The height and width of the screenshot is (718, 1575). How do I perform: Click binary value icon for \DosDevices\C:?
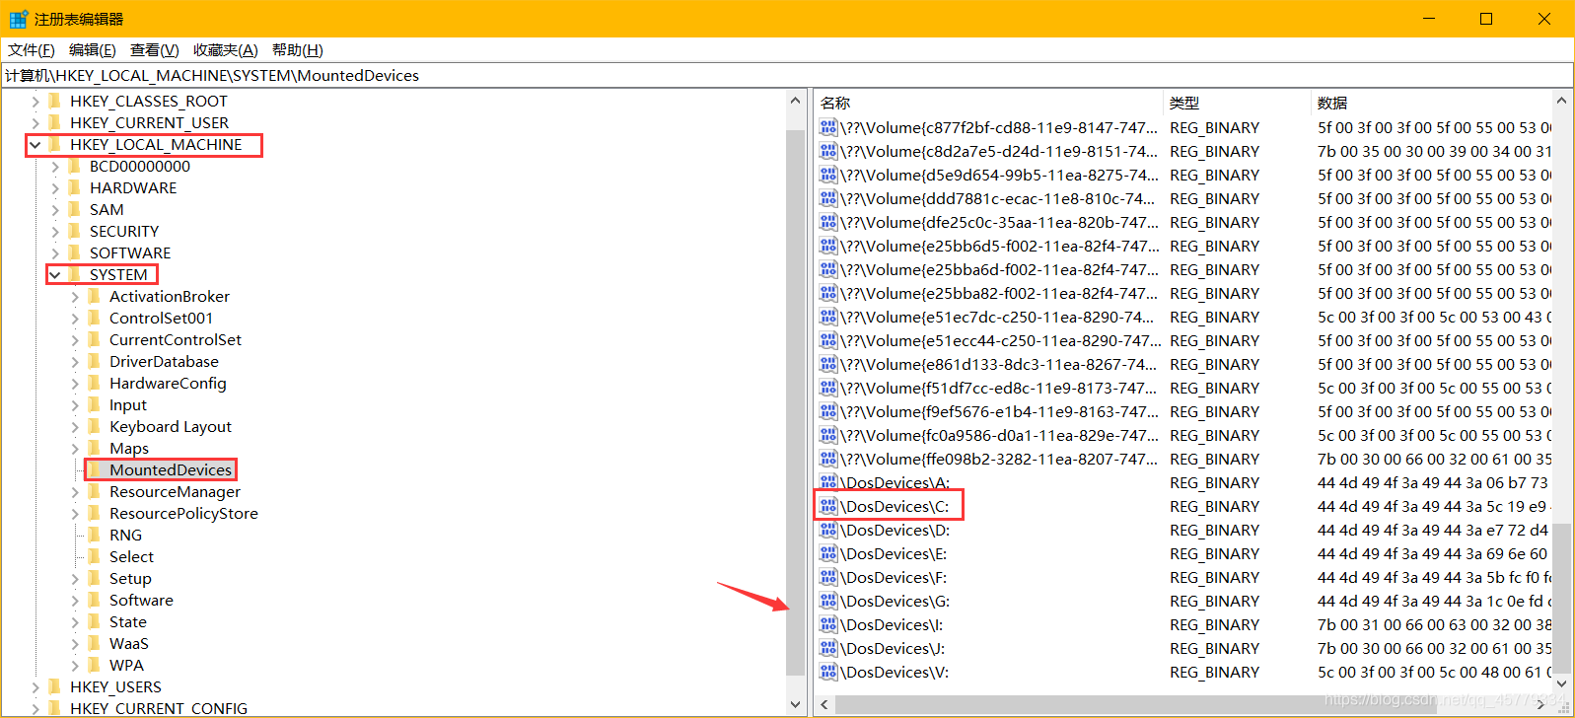pyautogui.click(x=828, y=506)
